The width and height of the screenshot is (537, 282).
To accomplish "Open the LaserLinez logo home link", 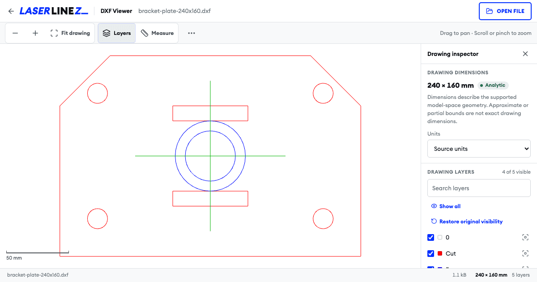I will point(54,11).
